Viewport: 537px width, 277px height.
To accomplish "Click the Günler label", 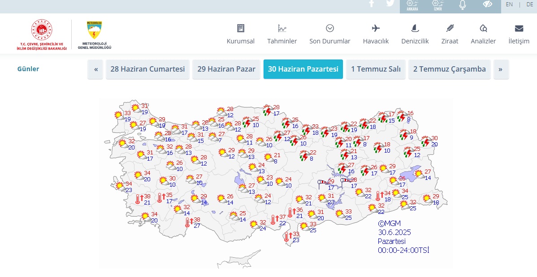I will click(28, 69).
